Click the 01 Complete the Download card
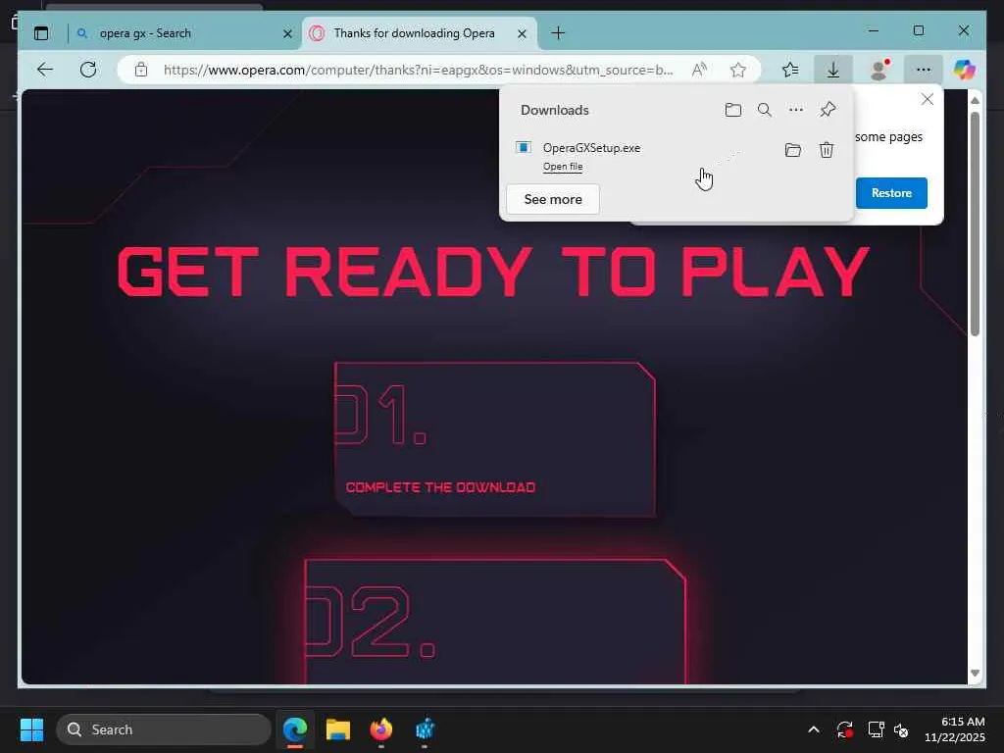Screen dimensions: 1004x753 [495, 439]
